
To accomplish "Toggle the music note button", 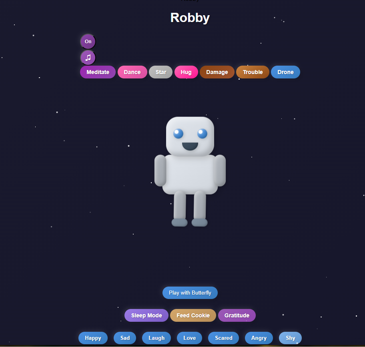I will click(x=88, y=58).
